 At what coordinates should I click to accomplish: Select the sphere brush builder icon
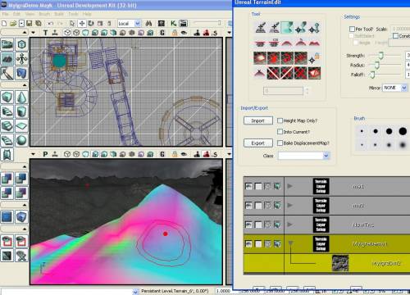tap(21, 140)
